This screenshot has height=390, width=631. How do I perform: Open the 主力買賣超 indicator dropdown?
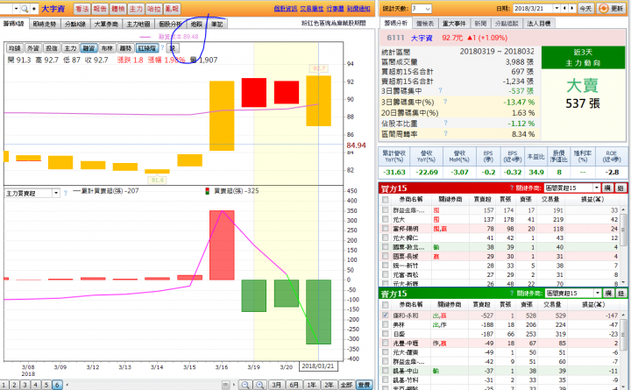click(56, 193)
